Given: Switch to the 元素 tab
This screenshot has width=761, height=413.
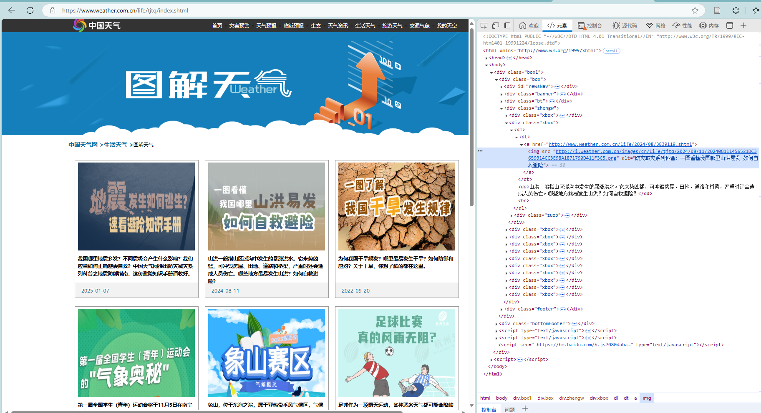Looking at the screenshot, I should coord(557,25).
